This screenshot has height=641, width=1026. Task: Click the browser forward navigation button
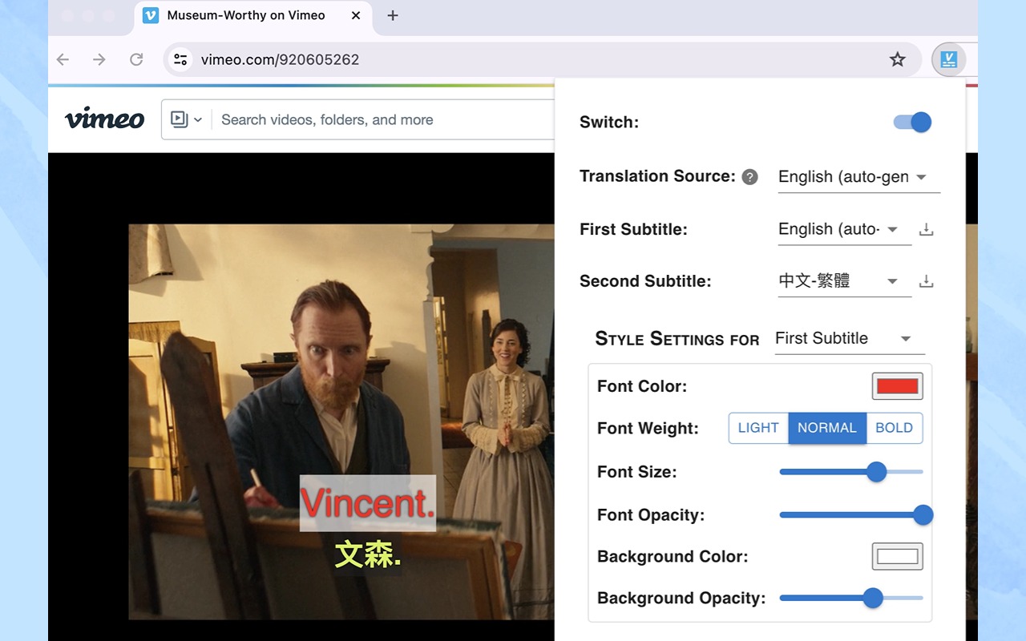pos(99,58)
